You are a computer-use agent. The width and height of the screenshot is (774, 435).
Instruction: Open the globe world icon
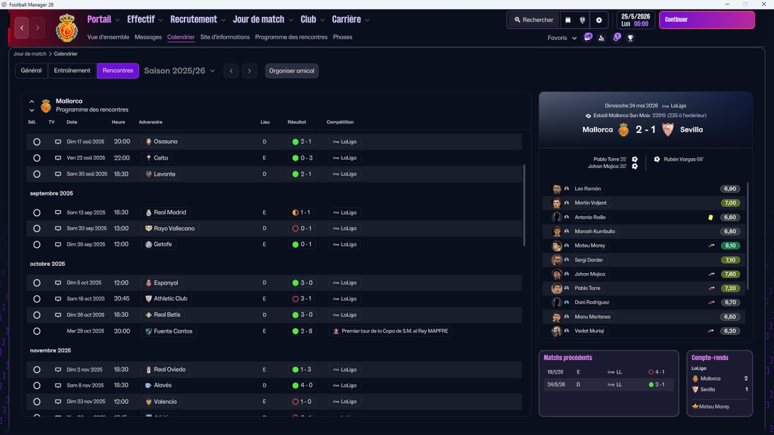click(x=583, y=20)
